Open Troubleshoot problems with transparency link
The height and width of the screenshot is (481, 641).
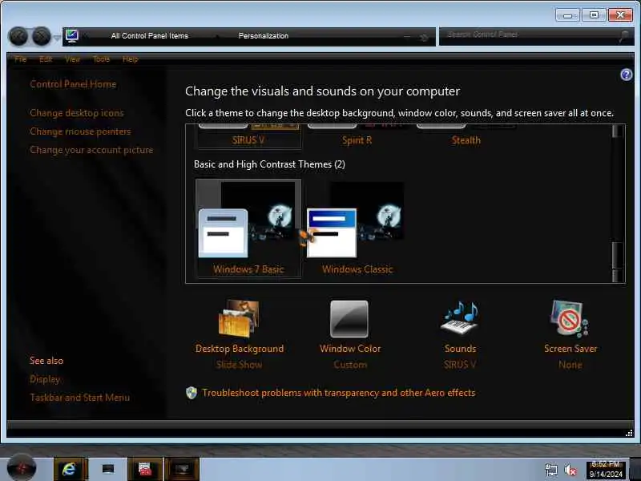(338, 393)
